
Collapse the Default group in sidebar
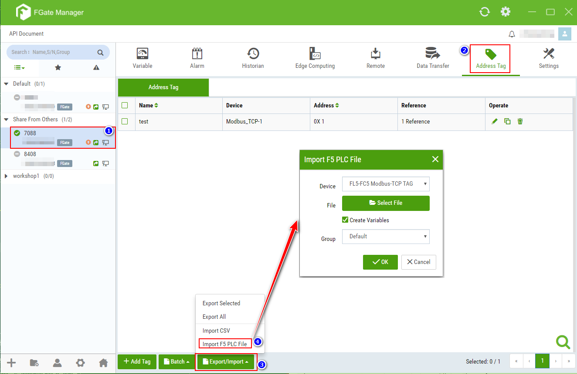coord(6,83)
